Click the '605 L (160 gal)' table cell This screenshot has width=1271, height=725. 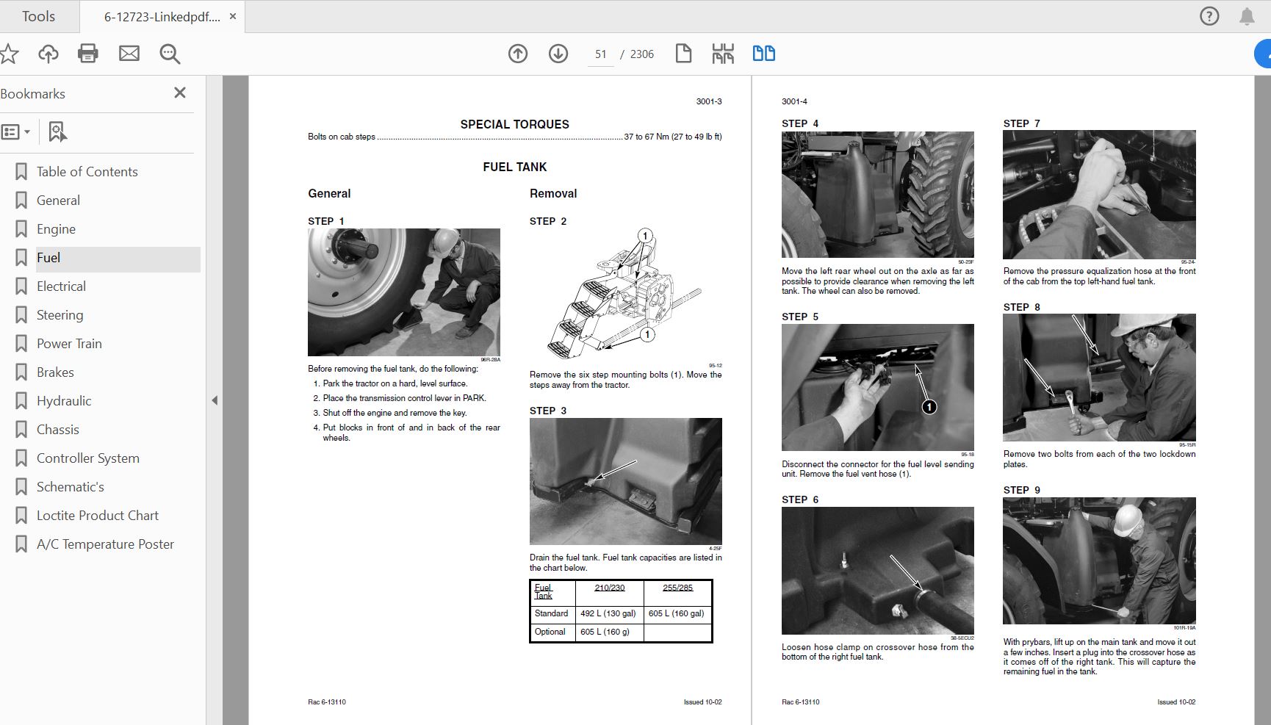coord(677,613)
